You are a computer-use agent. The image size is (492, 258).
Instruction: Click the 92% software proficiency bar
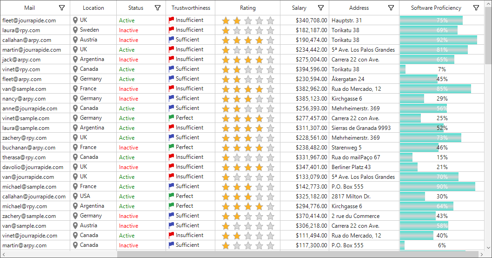point(439,40)
